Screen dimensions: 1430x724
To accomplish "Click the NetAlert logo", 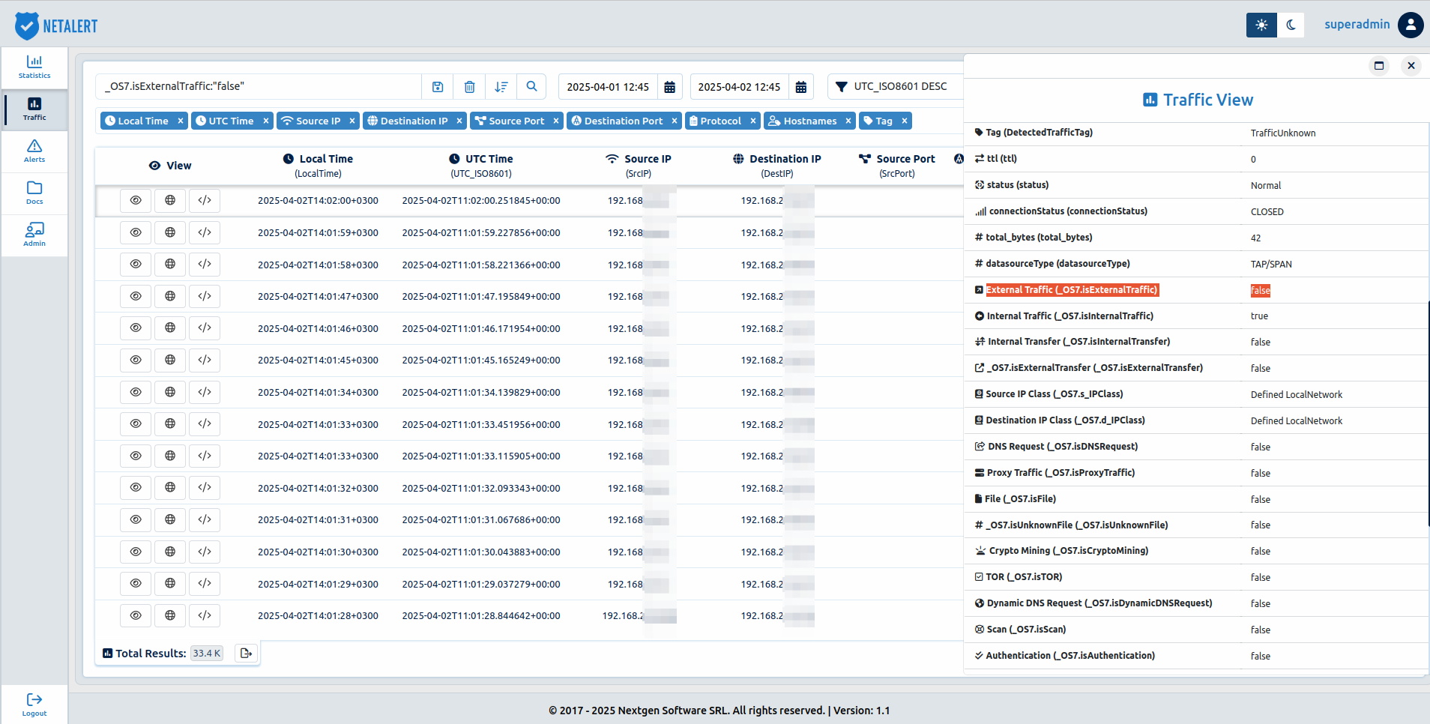I will pos(56,25).
